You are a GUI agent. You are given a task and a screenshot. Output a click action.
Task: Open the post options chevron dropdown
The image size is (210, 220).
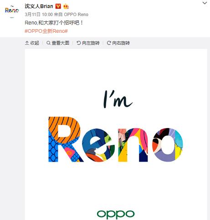coord(205,3)
